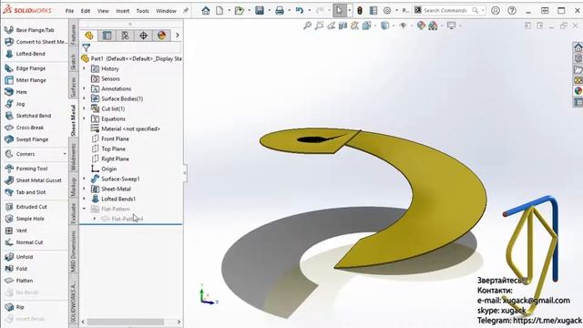
Task: Open the Window menu
Action: pos(166,11)
